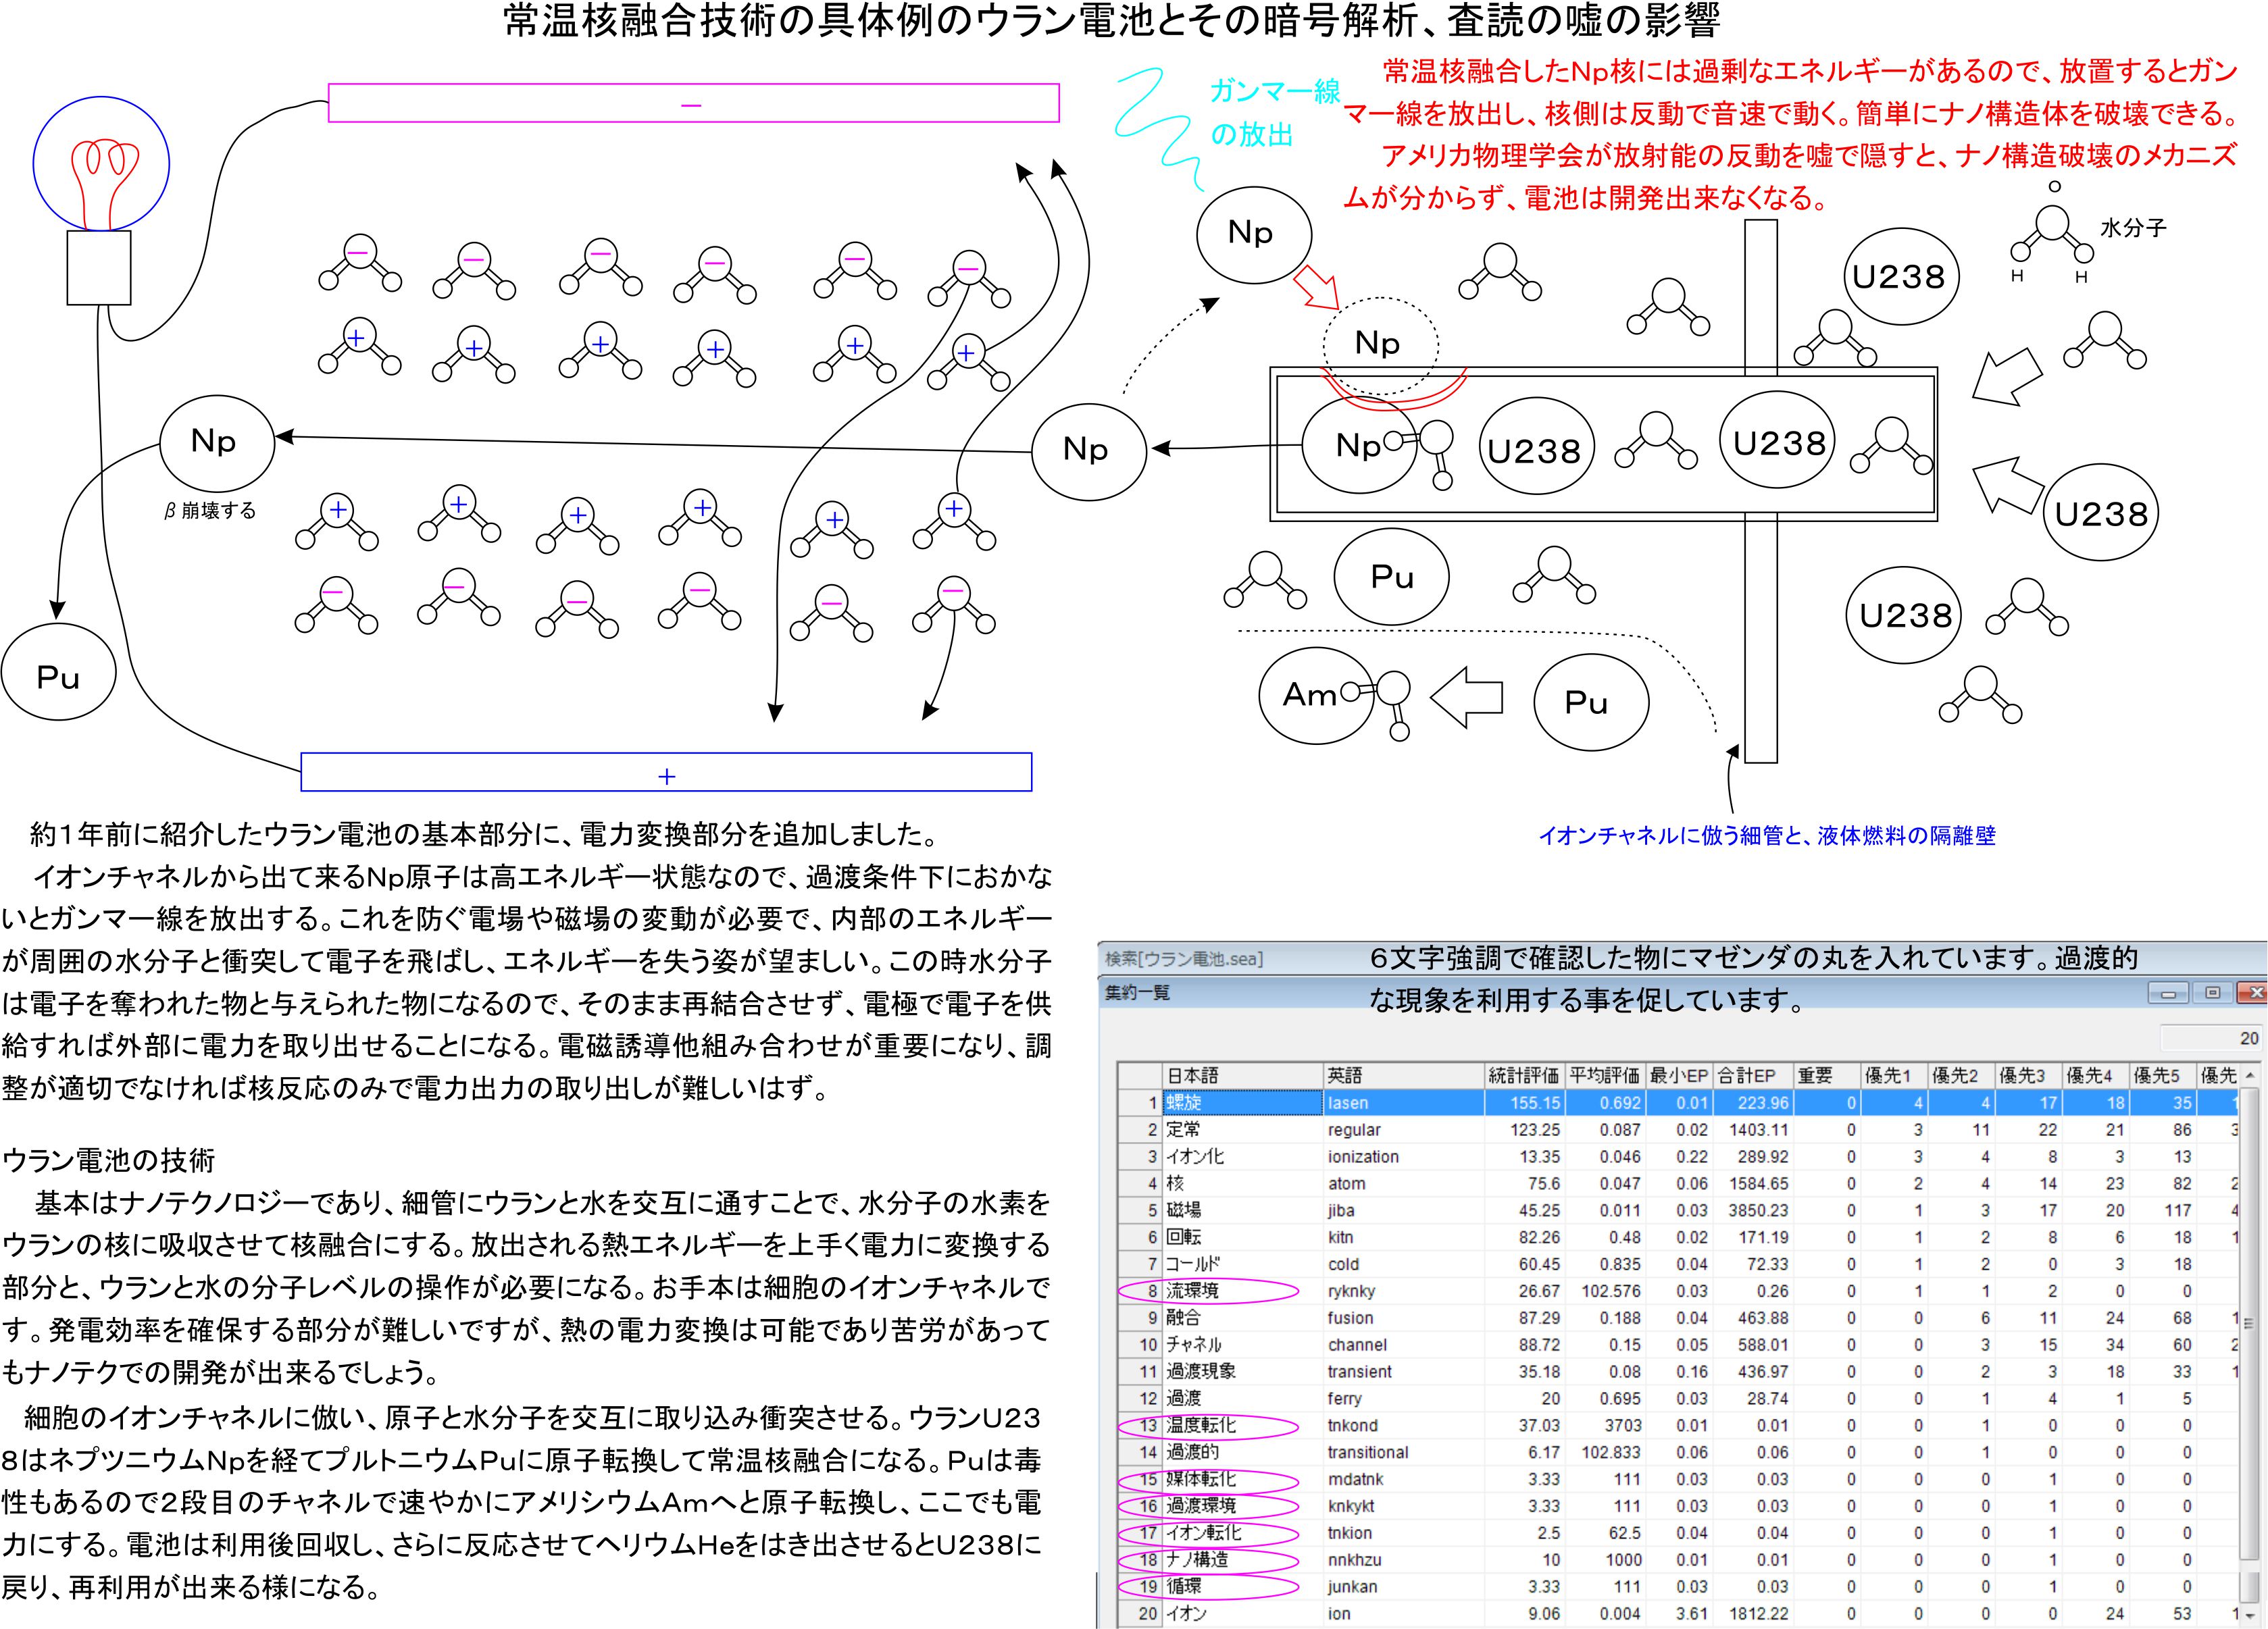Click the 平均評価 column header
The image size is (2268, 1629).
[1604, 1077]
